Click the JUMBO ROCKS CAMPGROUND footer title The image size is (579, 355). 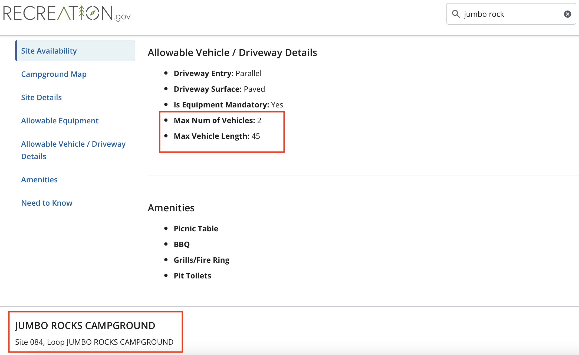click(x=85, y=326)
